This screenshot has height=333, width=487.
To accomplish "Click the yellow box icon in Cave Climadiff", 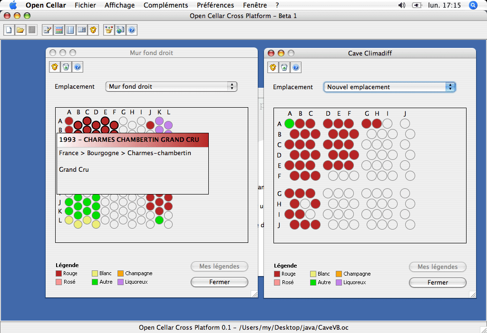I will [x=273, y=67].
